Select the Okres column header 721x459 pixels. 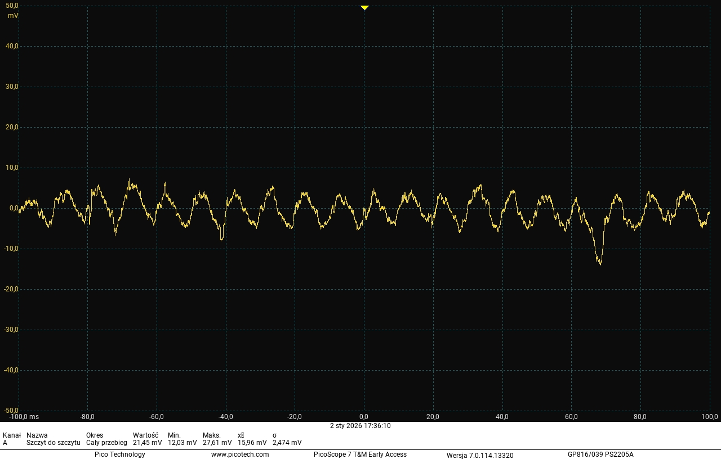[x=95, y=435]
